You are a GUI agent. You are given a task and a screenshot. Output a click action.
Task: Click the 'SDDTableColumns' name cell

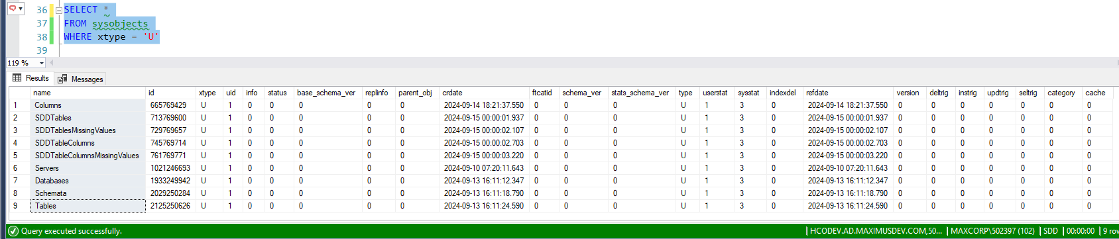click(x=88, y=143)
